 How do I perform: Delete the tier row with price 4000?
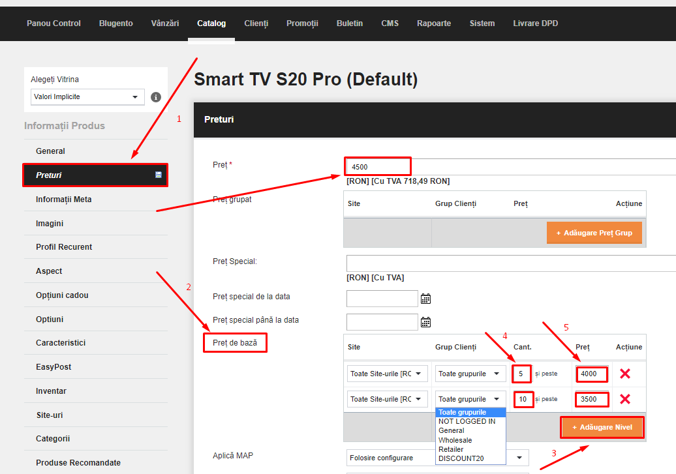[624, 374]
